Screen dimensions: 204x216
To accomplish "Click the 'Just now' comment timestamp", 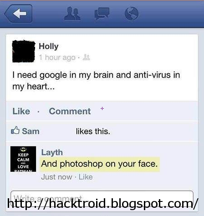I will (x=56, y=177).
